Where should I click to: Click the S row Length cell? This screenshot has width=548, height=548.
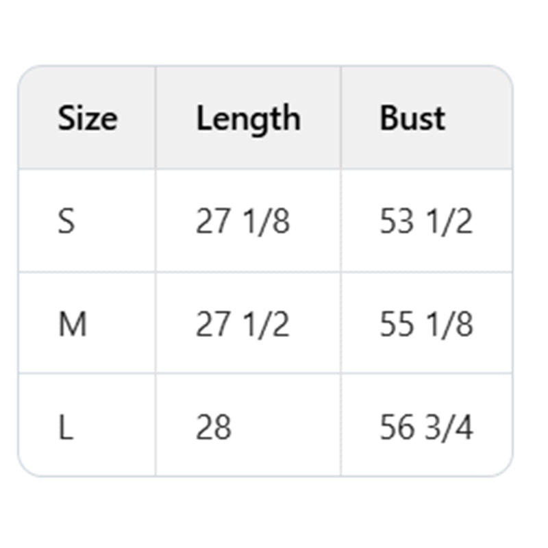[x=242, y=221]
